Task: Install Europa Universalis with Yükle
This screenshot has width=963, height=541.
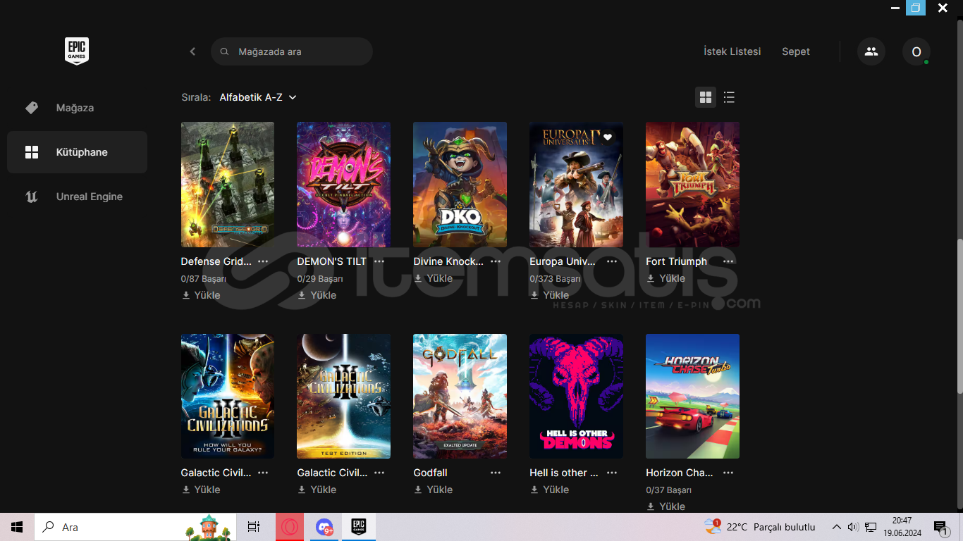Action: click(x=550, y=295)
